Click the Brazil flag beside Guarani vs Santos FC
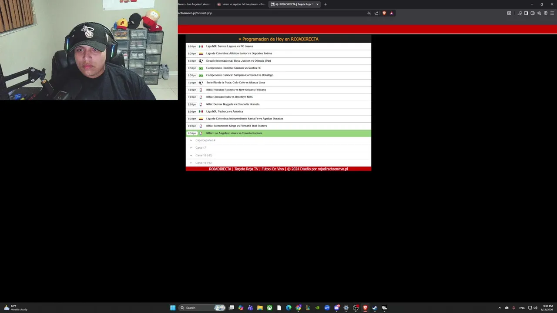Viewport: 557px width, 313px height. point(201,68)
